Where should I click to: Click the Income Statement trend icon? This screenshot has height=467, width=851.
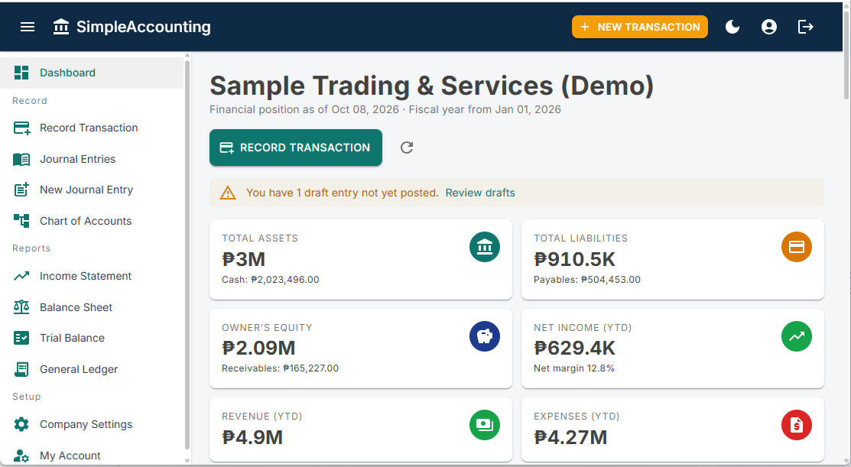[x=21, y=276]
